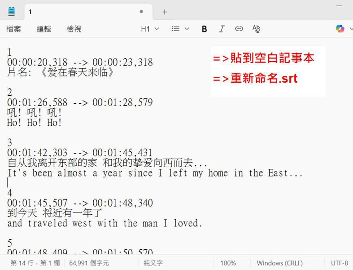
Task: Click Windows (CRLF) line ending indicator
Action: coord(279,263)
